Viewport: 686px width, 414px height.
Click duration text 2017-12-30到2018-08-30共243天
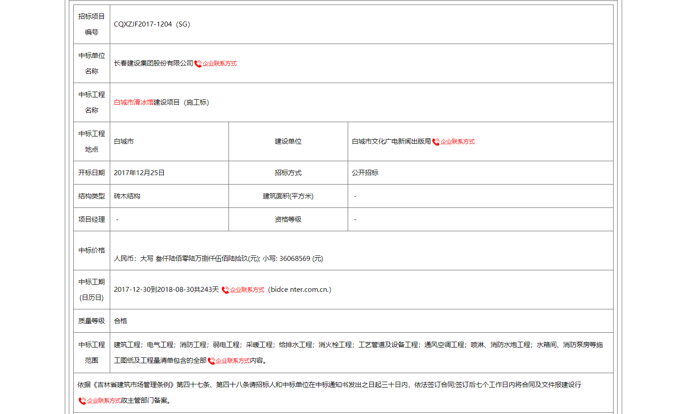pos(166,290)
